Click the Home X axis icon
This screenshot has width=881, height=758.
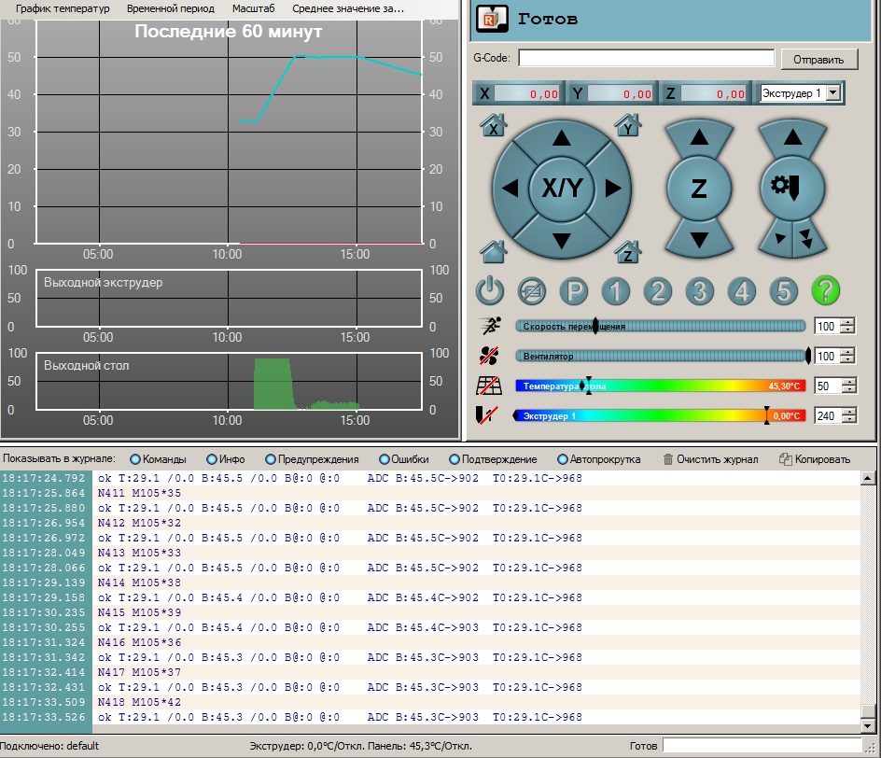coord(494,125)
